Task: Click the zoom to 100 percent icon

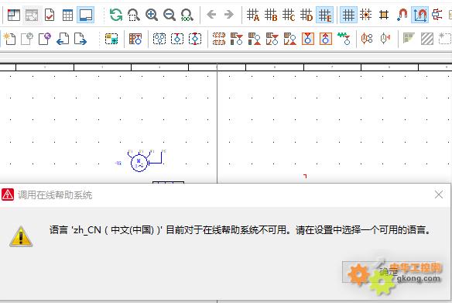Action: [x=187, y=15]
